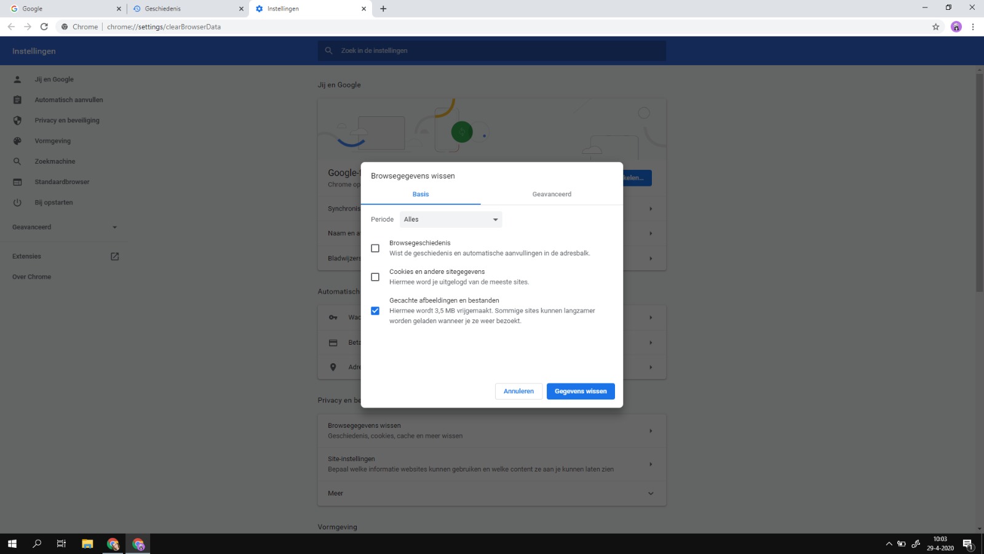Expand the Geavanceerd sidebar section

(x=65, y=227)
